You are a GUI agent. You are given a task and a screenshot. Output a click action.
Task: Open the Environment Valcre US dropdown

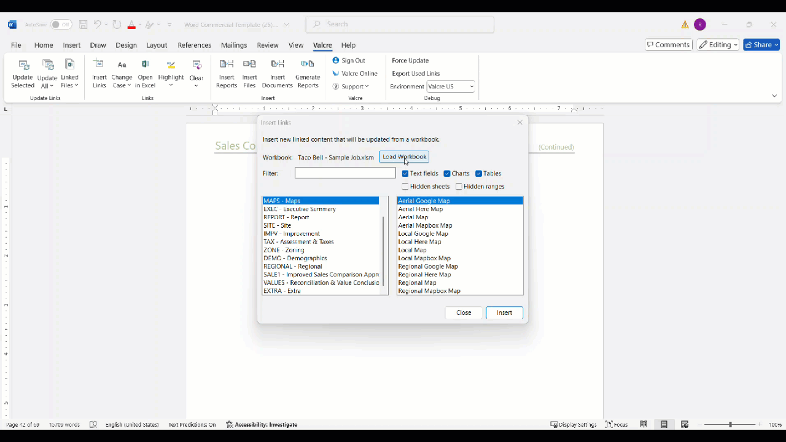point(451,87)
